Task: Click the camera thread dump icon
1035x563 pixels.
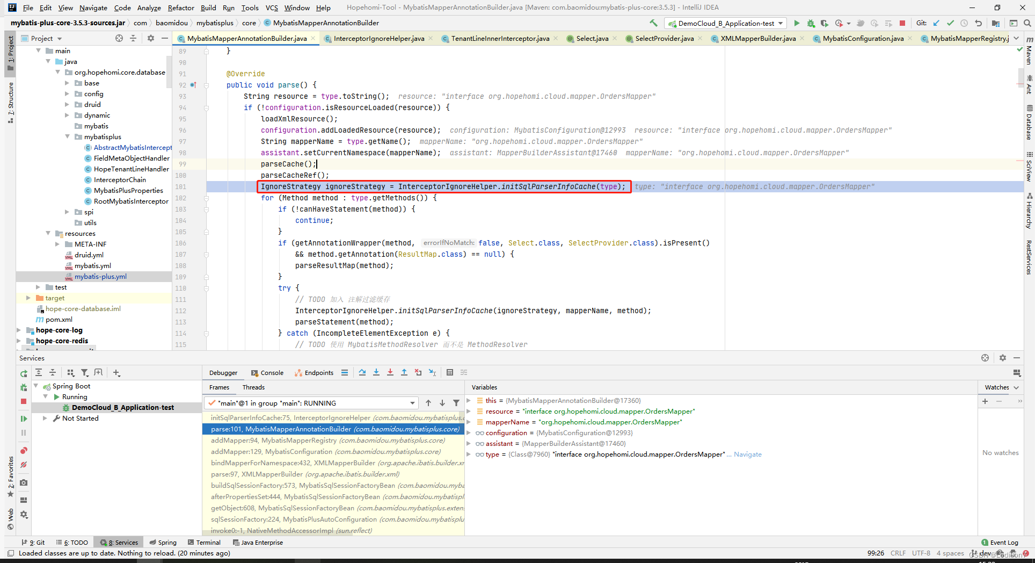Action: (x=24, y=483)
